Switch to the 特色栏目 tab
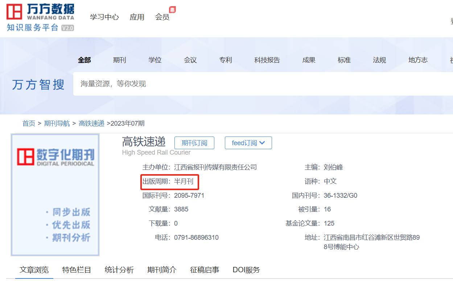 tap(77, 270)
